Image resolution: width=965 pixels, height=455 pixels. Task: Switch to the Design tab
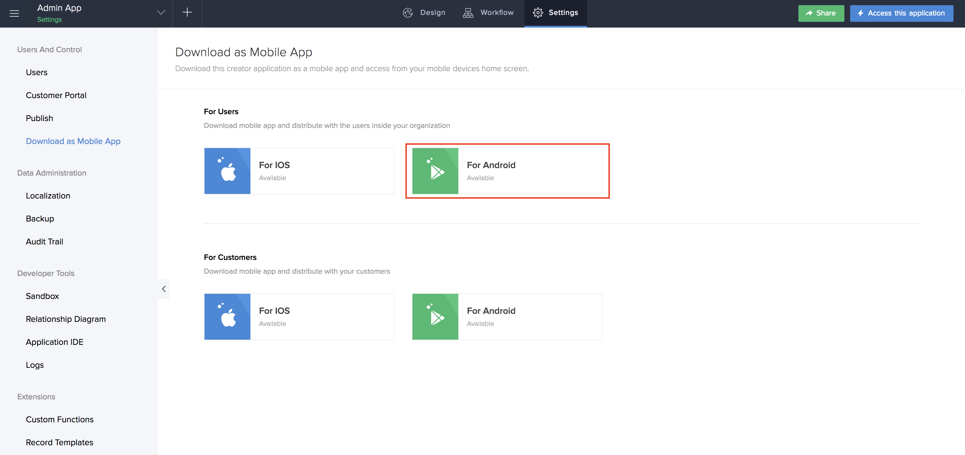click(432, 13)
